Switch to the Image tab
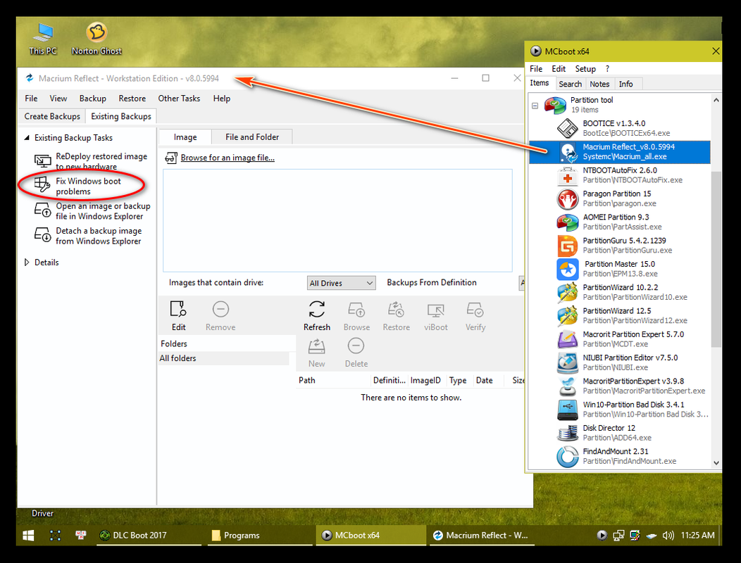The image size is (741, 563). (x=185, y=137)
